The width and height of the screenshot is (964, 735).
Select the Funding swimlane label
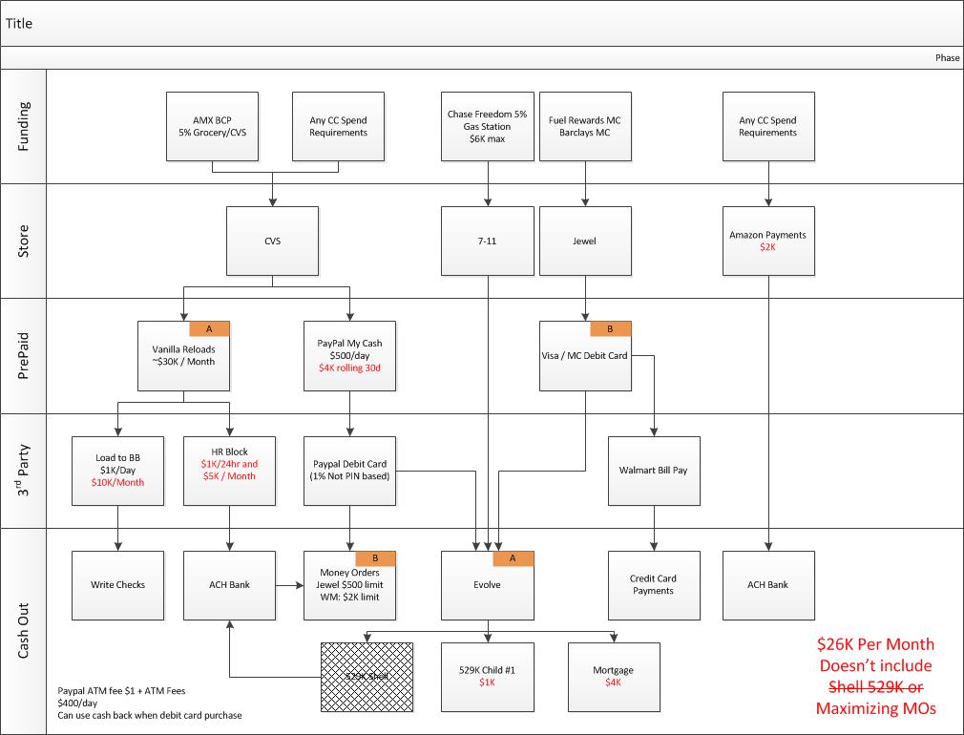point(23,127)
